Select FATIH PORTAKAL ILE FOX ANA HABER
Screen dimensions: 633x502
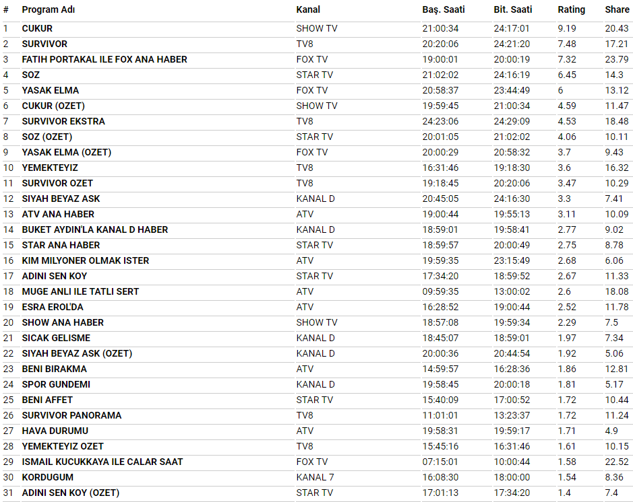click(104, 59)
